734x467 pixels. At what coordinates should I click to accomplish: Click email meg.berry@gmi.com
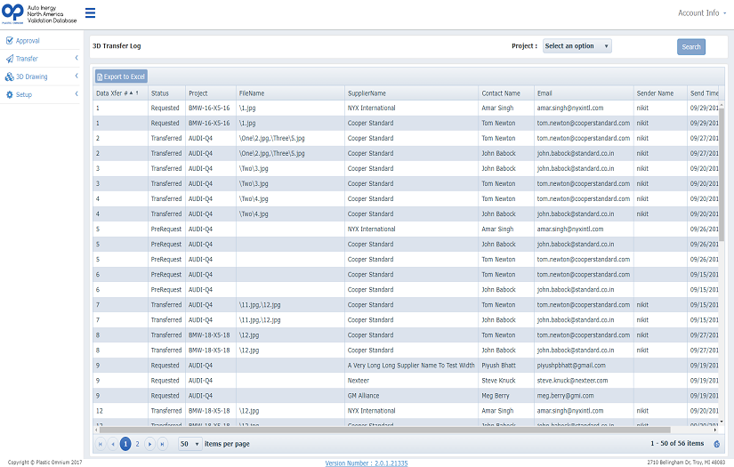tap(565, 396)
